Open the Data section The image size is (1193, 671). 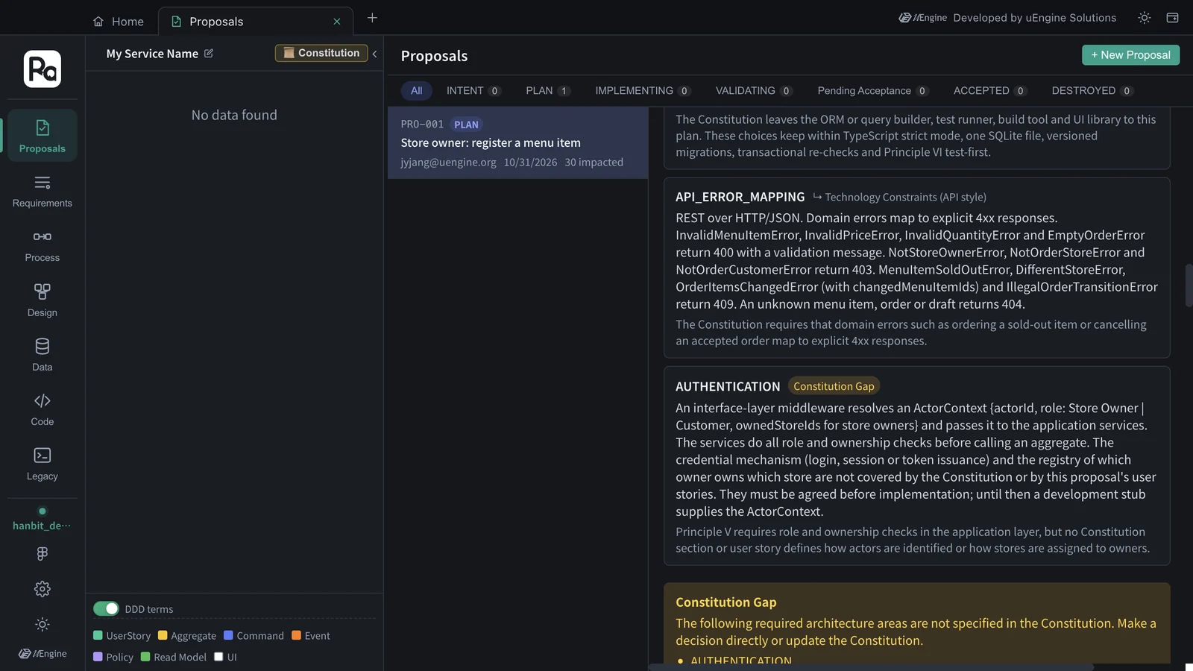point(43,354)
